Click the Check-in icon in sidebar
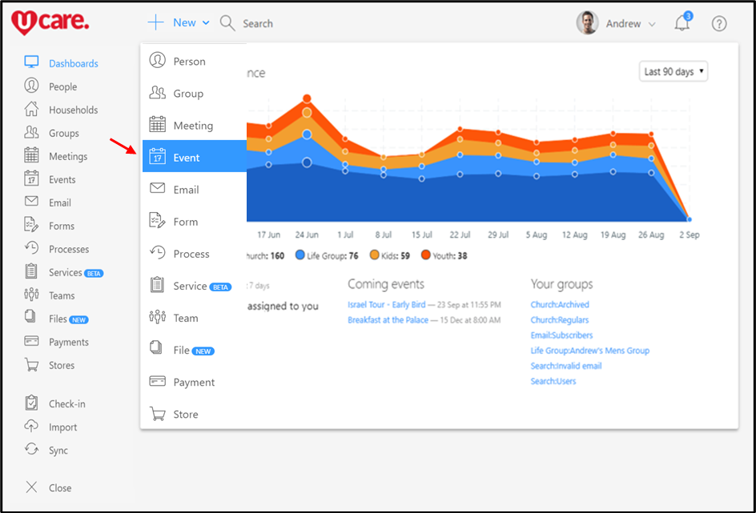The image size is (756, 513). (31, 403)
